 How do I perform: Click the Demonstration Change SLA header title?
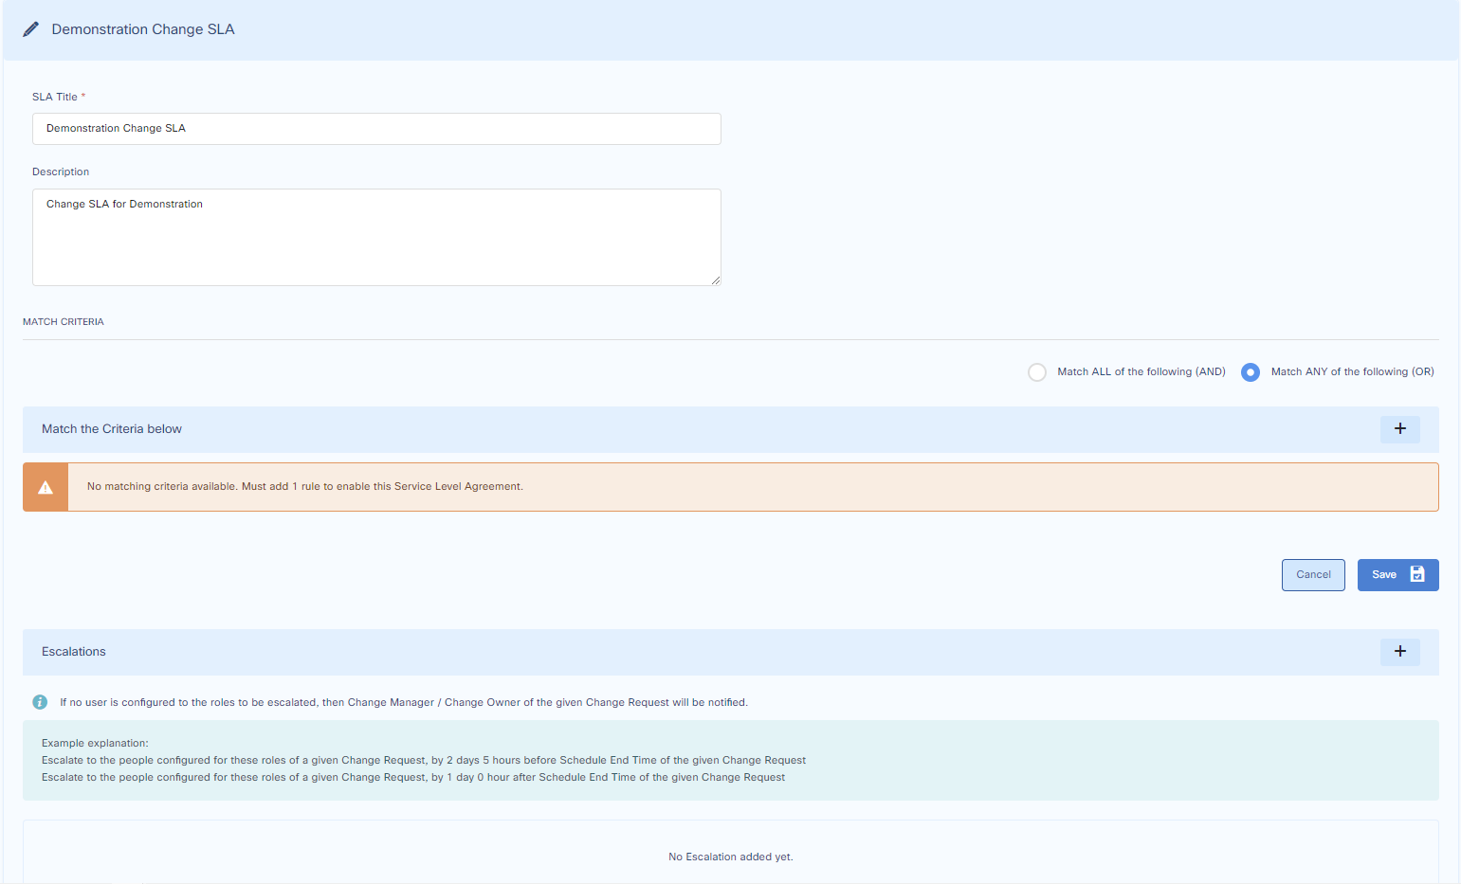[143, 29]
